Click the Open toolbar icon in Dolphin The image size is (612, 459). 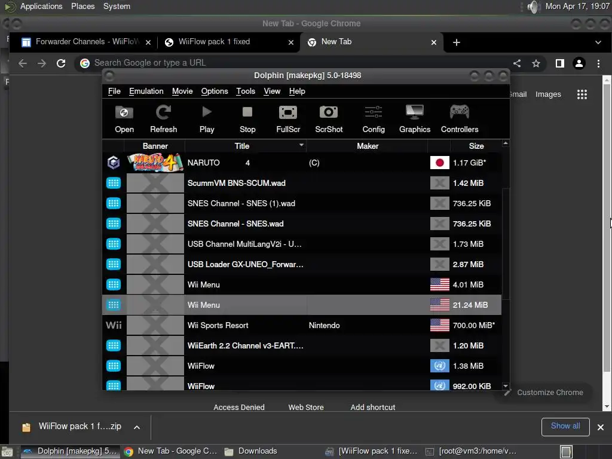click(124, 119)
